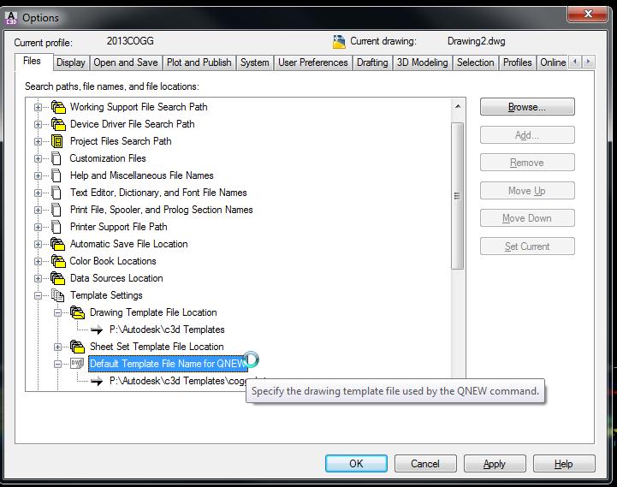
Task: Expand Data Sources Location node
Action: pos(38,278)
